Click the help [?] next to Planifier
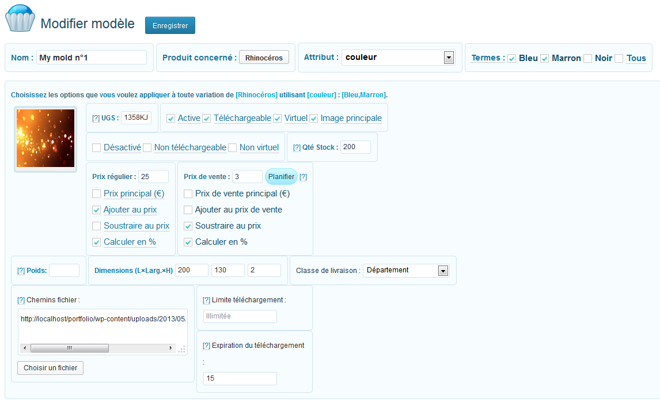660x406 pixels. 303,177
